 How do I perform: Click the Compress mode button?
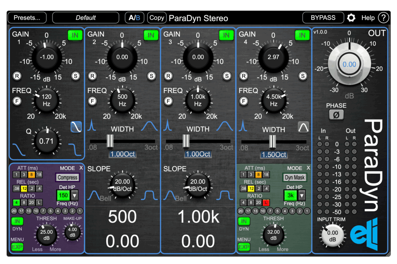67,178
